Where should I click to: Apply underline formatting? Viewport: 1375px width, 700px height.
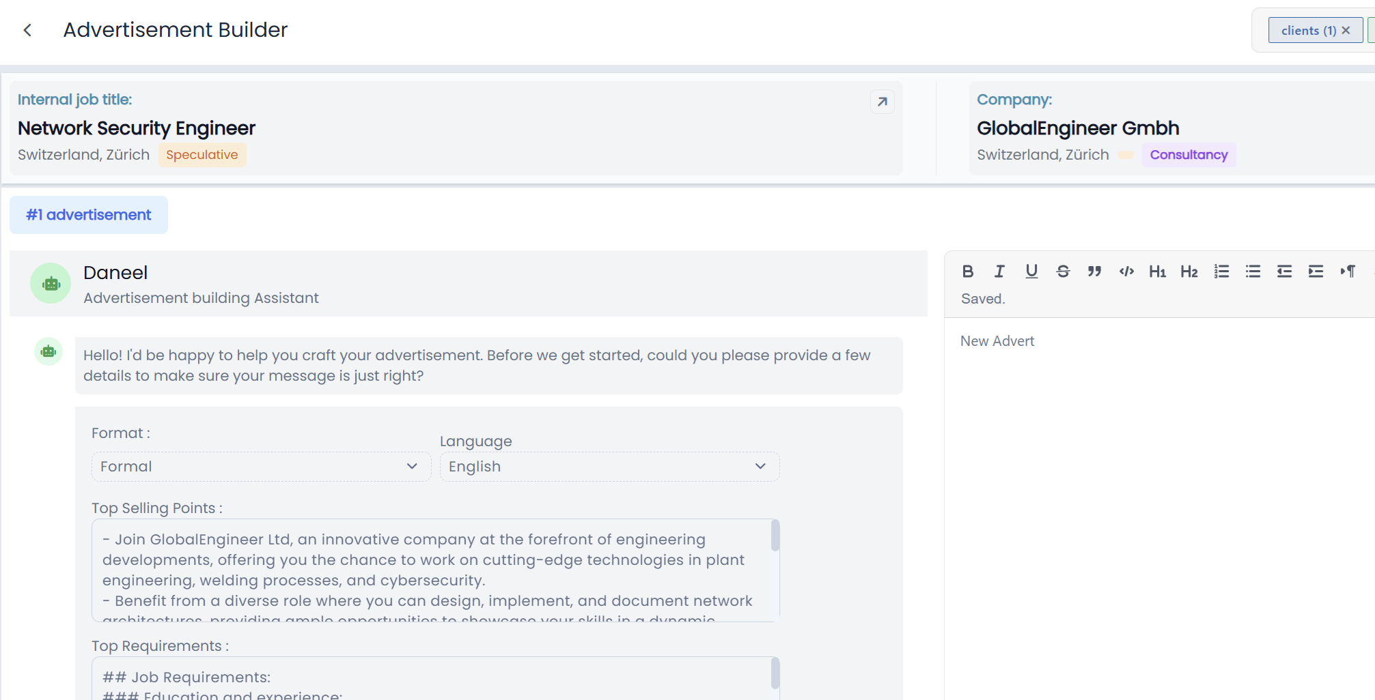1031,272
